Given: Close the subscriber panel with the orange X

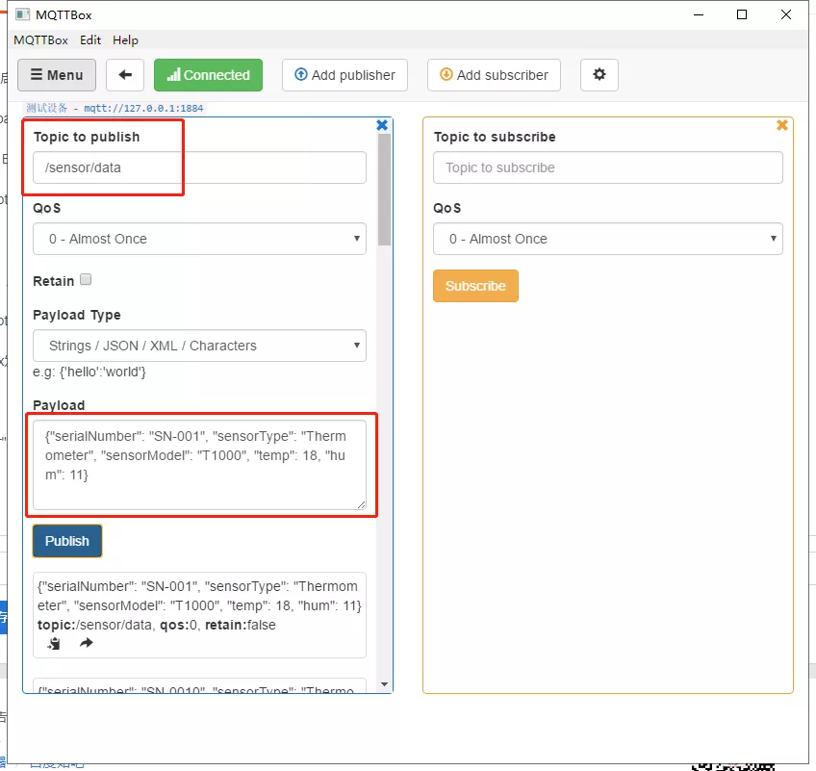Looking at the screenshot, I should click(x=781, y=125).
